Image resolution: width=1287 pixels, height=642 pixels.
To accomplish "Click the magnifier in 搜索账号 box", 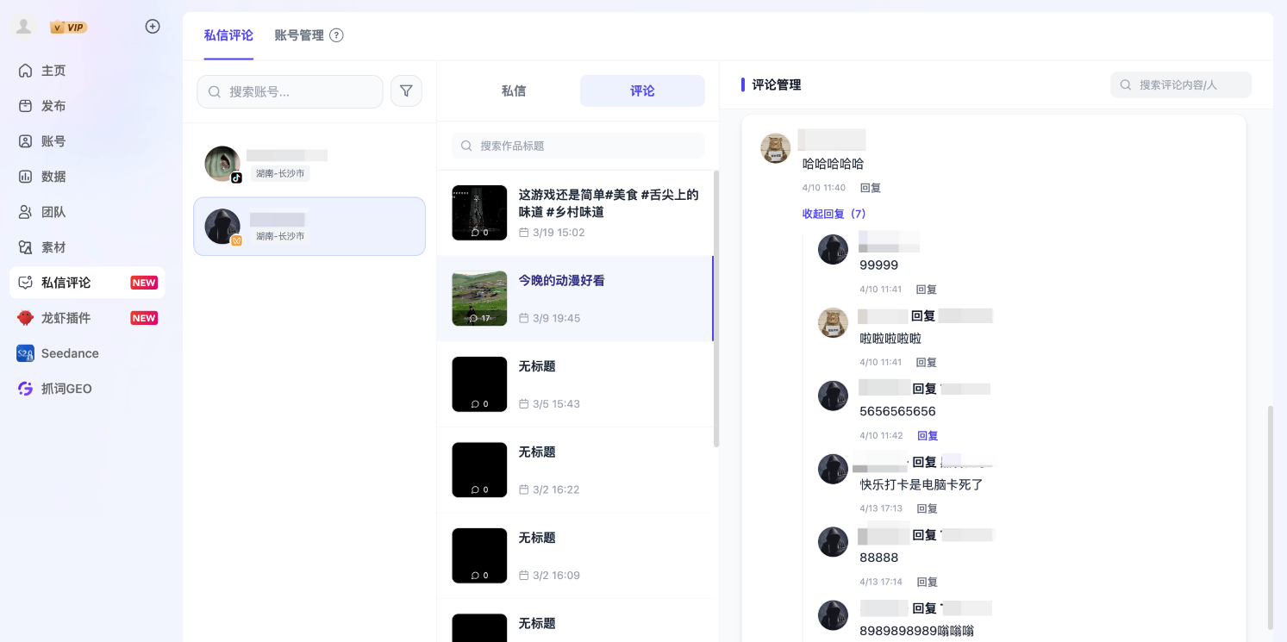I will coord(215,91).
